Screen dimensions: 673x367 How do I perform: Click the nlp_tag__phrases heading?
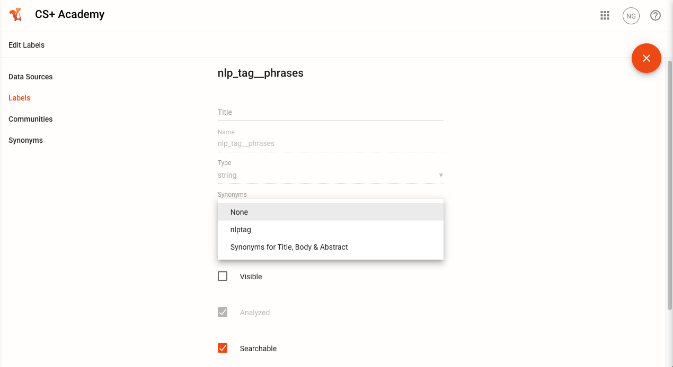tap(261, 73)
